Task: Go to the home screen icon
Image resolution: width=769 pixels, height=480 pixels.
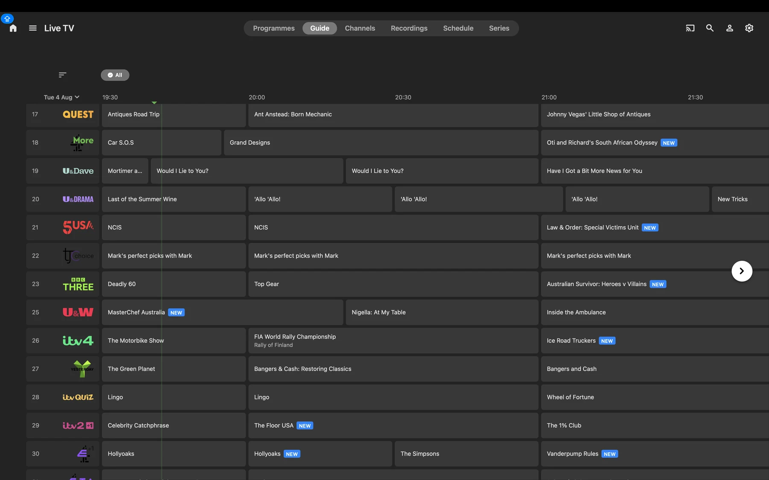Action: pos(13,28)
